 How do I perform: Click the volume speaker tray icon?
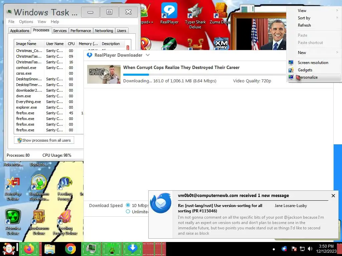310,249
